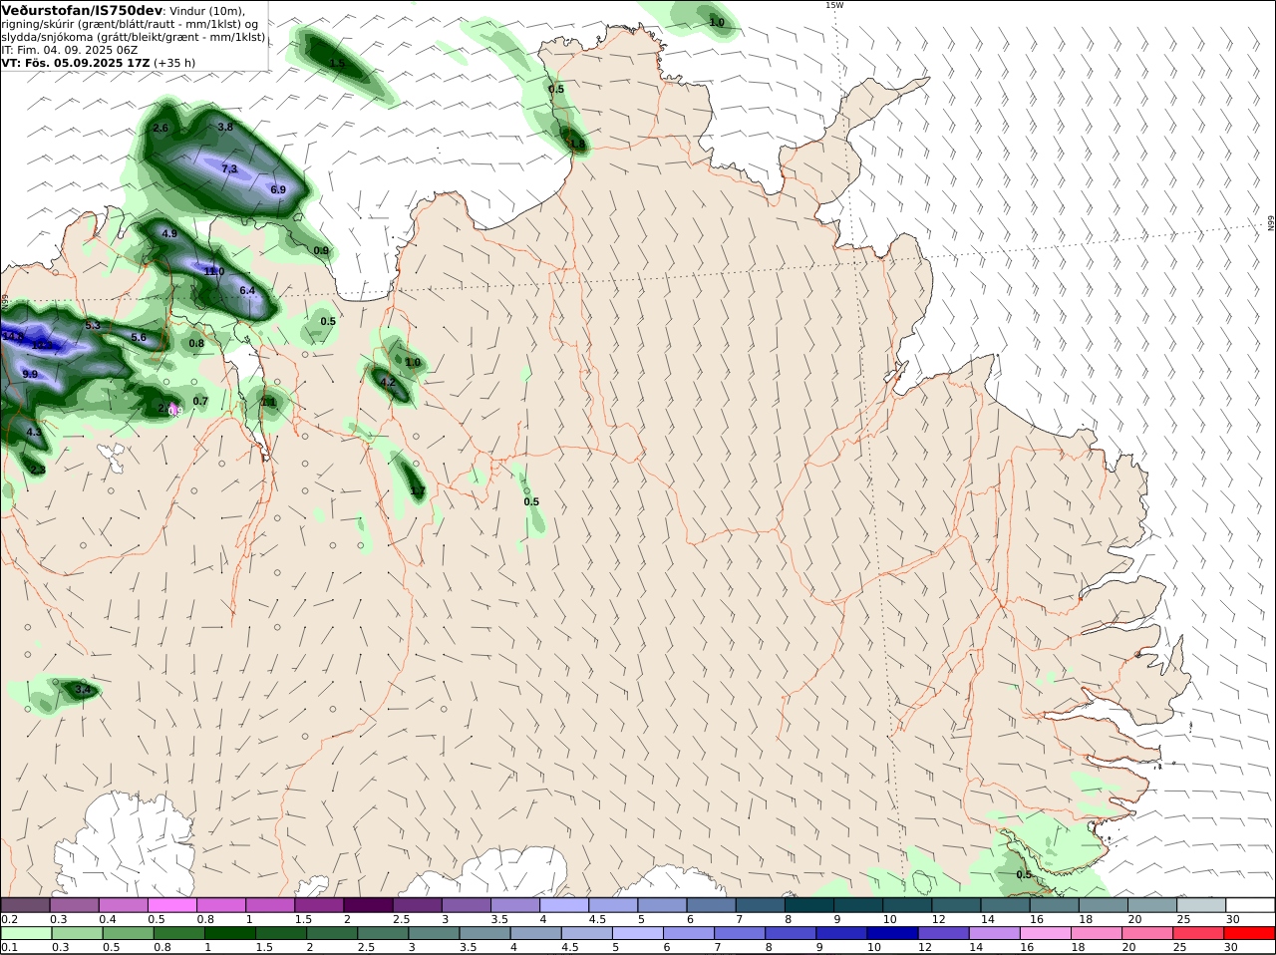Click the '(+35 h)' forecast offset text

coord(174,62)
